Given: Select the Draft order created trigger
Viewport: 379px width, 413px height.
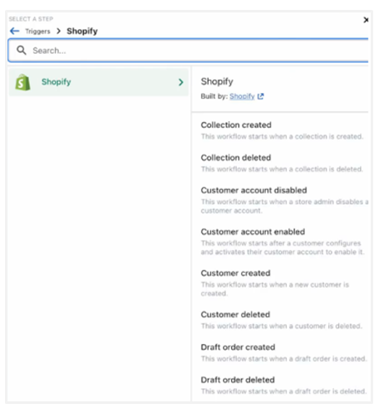Looking at the screenshot, I should (x=283, y=352).
